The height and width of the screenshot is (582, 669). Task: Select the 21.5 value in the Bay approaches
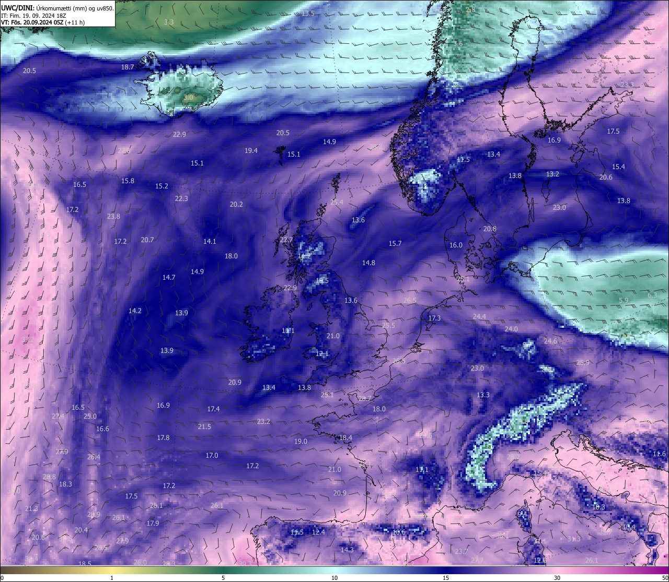[x=204, y=427]
